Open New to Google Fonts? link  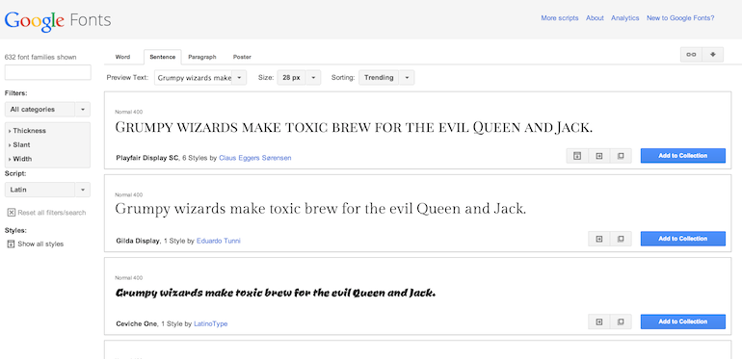pyautogui.click(x=680, y=18)
